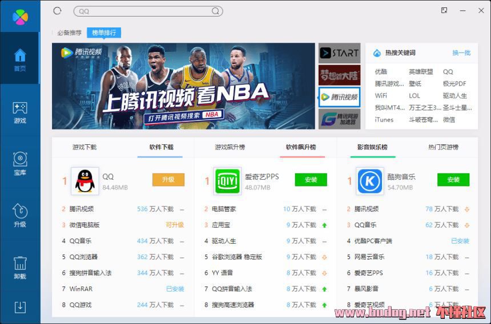
Task: Click the green up arrow beside 应用宝
Action: [x=324, y=225]
